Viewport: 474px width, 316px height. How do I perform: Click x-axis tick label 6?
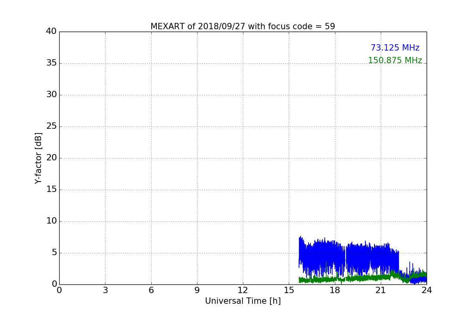151,290
